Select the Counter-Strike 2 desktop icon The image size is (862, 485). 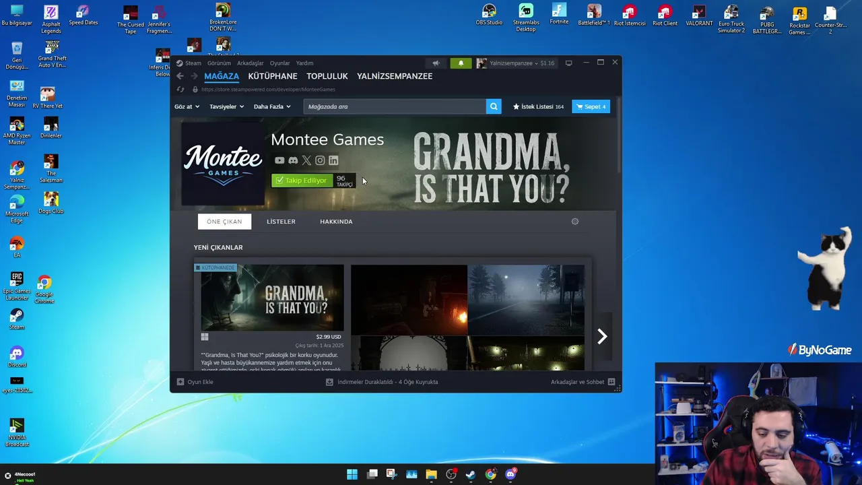point(830,20)
